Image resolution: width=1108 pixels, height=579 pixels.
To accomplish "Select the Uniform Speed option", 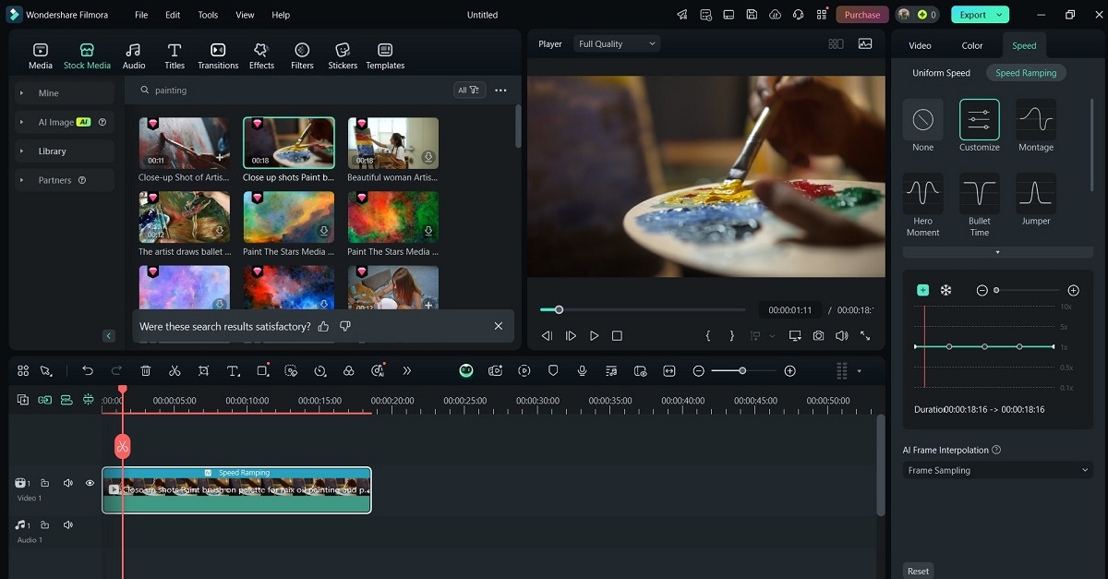I will (941, 73).
